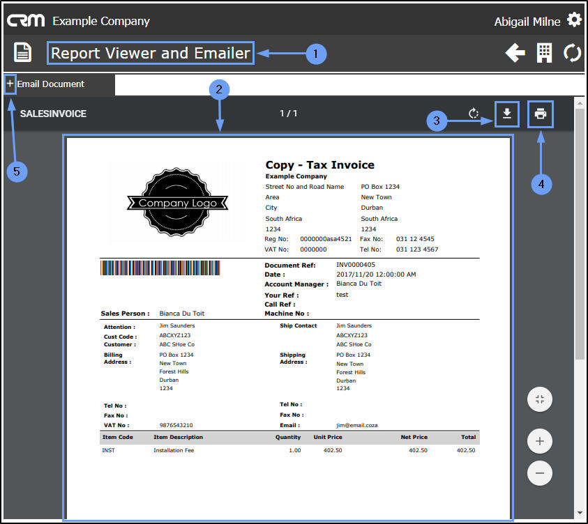Click the scrollbar down arrow
This screenshot has width=588, height=524.
point(579,513)
